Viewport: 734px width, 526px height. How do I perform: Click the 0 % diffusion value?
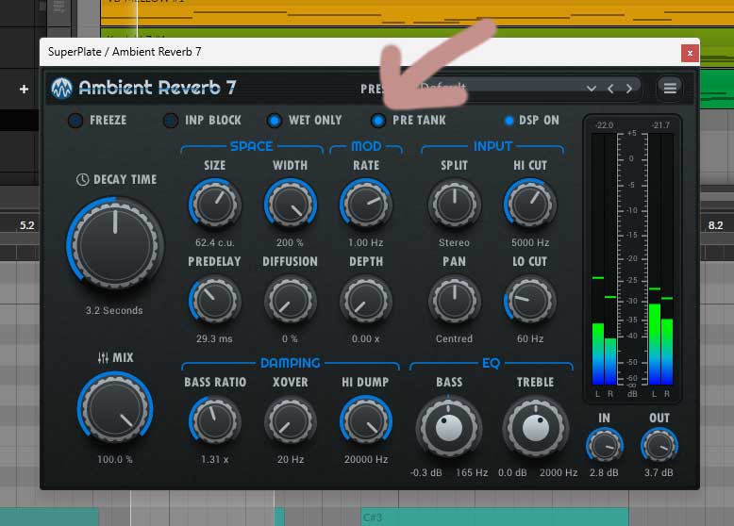point(290,338)
